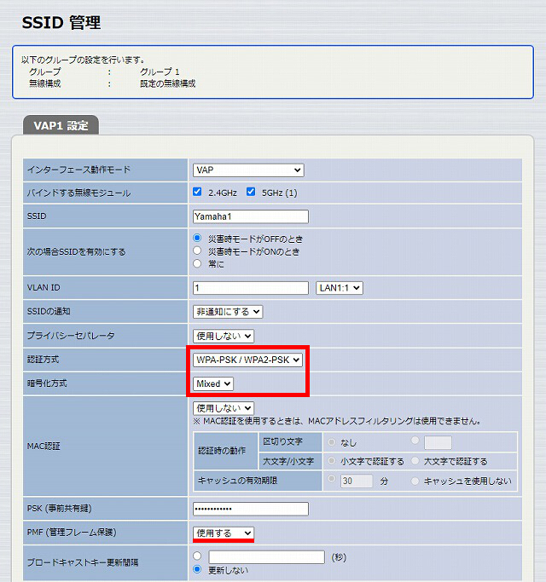
Task: Click the 認証方式 row label
Action: click(44, 360)
